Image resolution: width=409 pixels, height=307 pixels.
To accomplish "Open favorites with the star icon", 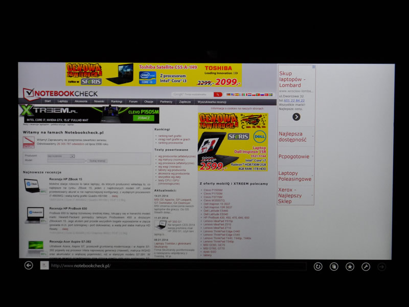I will 350,267.
